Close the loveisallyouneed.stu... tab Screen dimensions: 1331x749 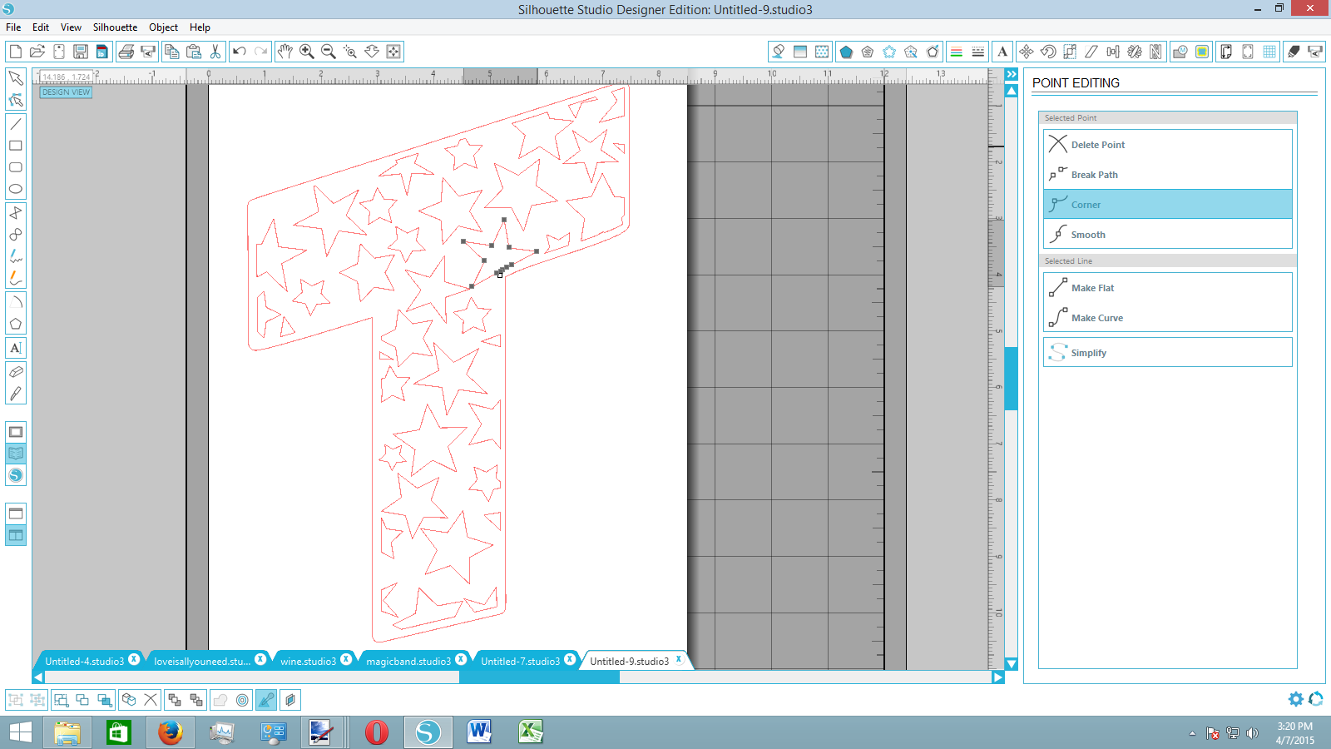260,659
